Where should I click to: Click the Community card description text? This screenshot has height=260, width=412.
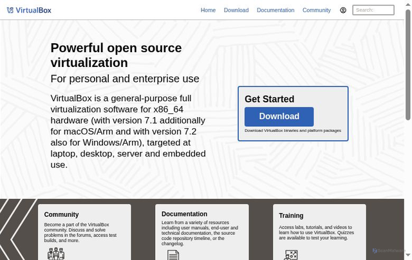(x=80, y=232)
